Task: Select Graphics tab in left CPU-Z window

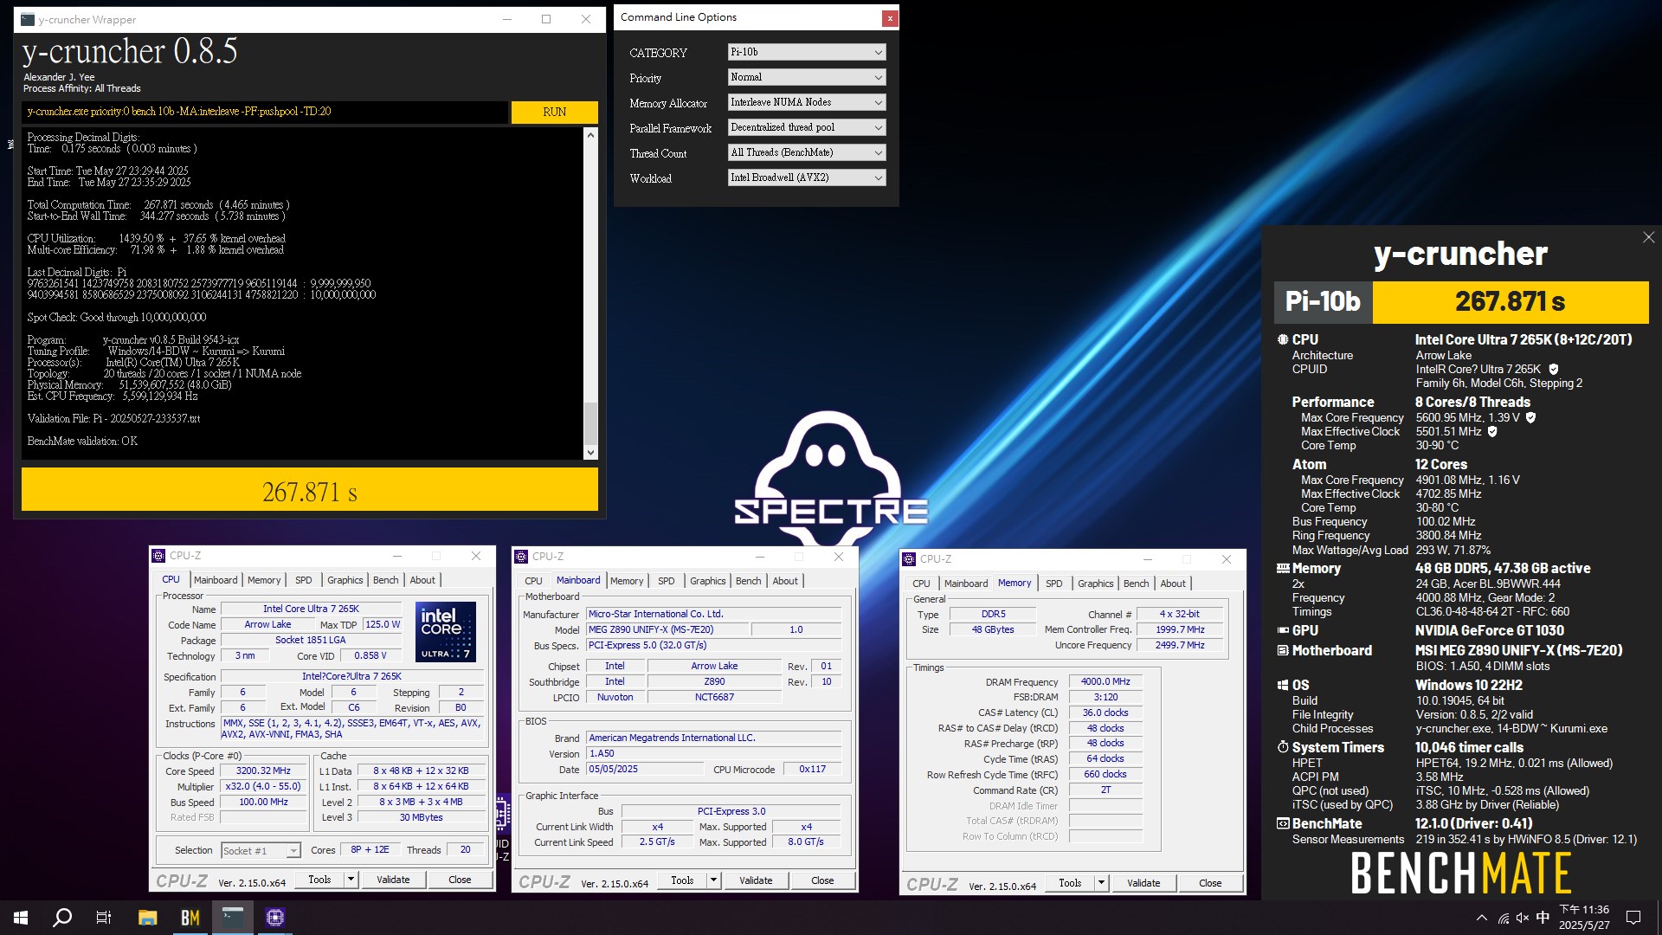Action: 345,580
